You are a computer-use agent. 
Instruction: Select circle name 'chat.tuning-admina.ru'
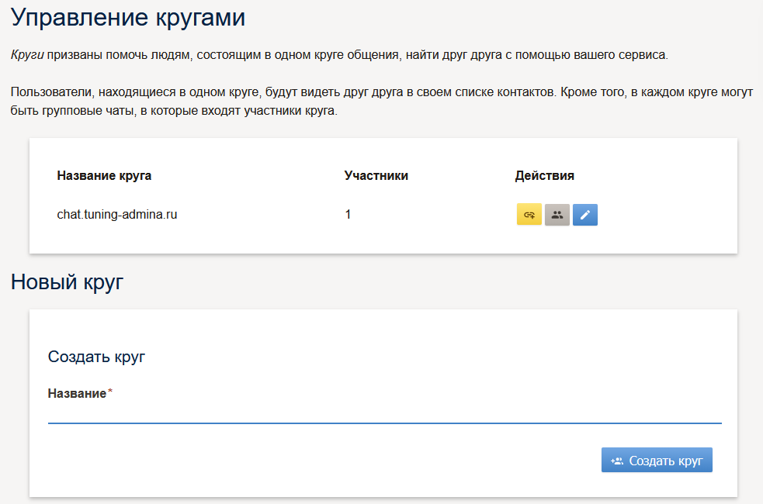(x=116, y=214)
